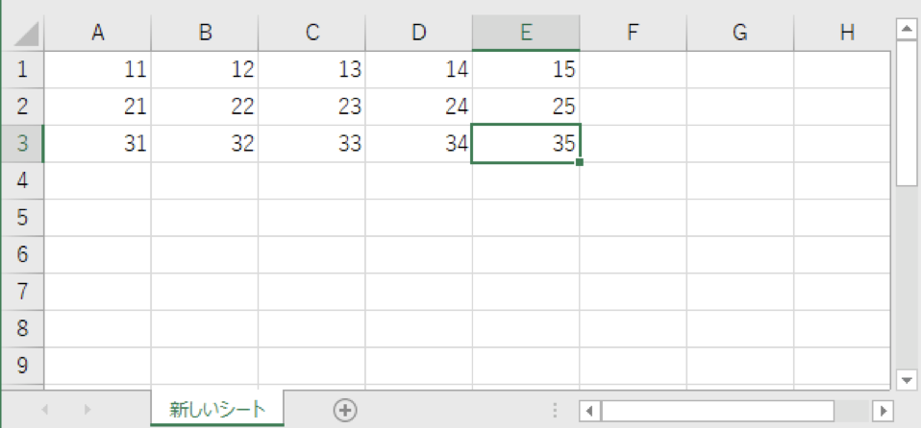Select row 1 header
Image resolution: width=921 pixels, height=428 pixels.
pos(22,70)
